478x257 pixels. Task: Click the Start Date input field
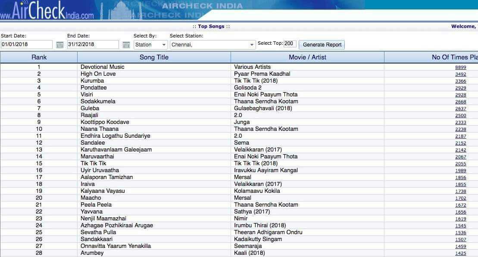(x=27, y=44)
